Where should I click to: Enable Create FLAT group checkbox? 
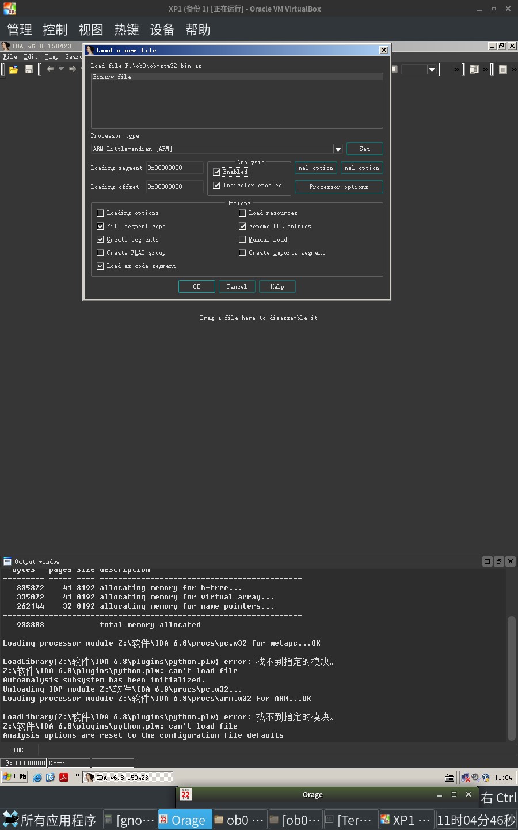coord(100,252)
